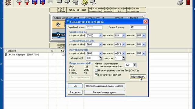Click the recorder icon with small box

(67, 2)
